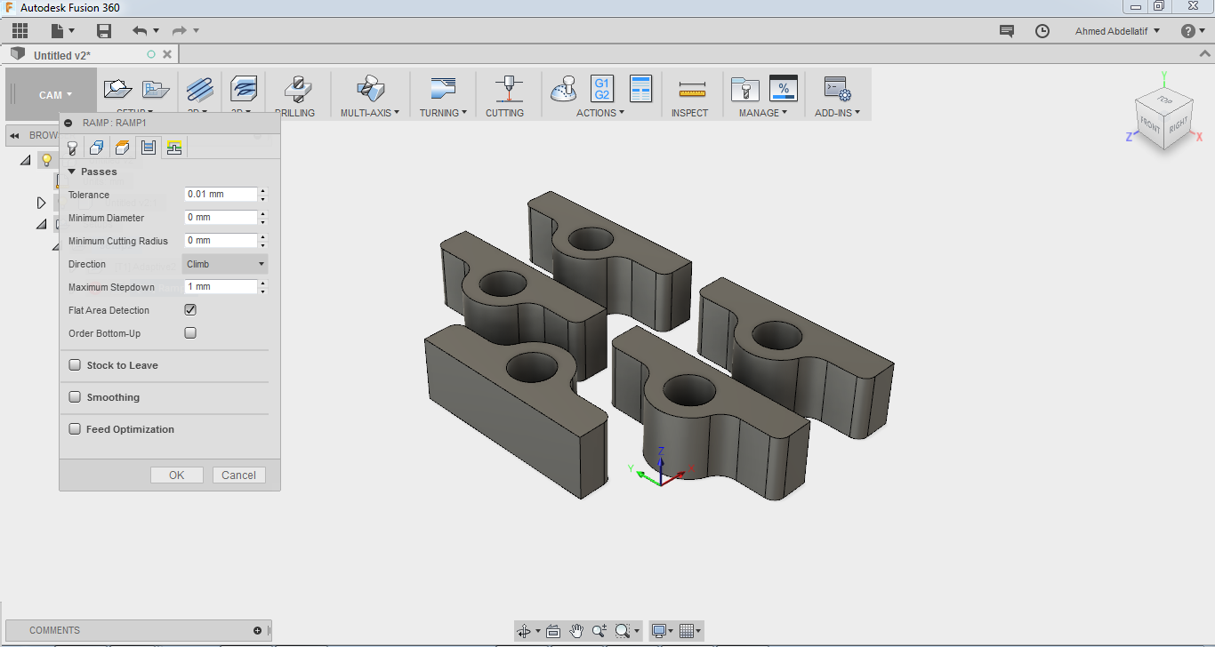
Task: Click the Setup Sheet icon
Action: coord(640,88)
